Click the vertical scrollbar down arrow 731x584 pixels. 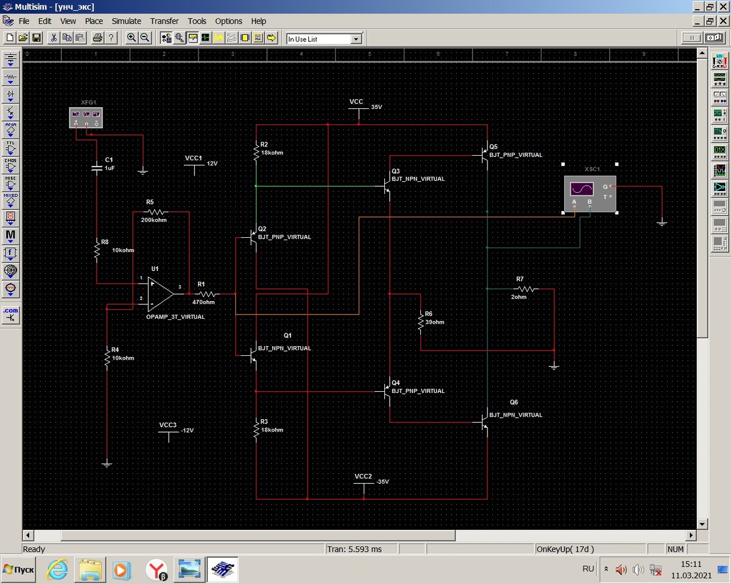[x=702, y=524]
